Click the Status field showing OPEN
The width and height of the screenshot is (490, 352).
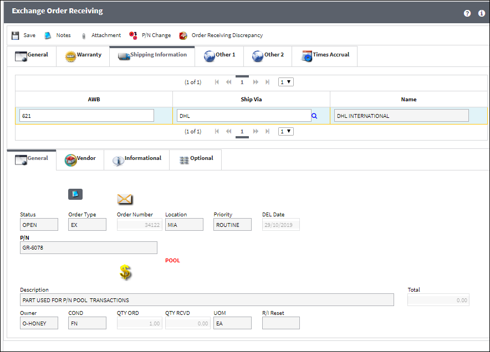coord(39,225)
